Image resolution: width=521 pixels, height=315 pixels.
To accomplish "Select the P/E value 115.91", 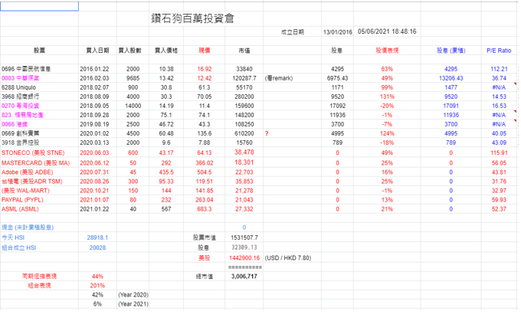I will 499,153.
